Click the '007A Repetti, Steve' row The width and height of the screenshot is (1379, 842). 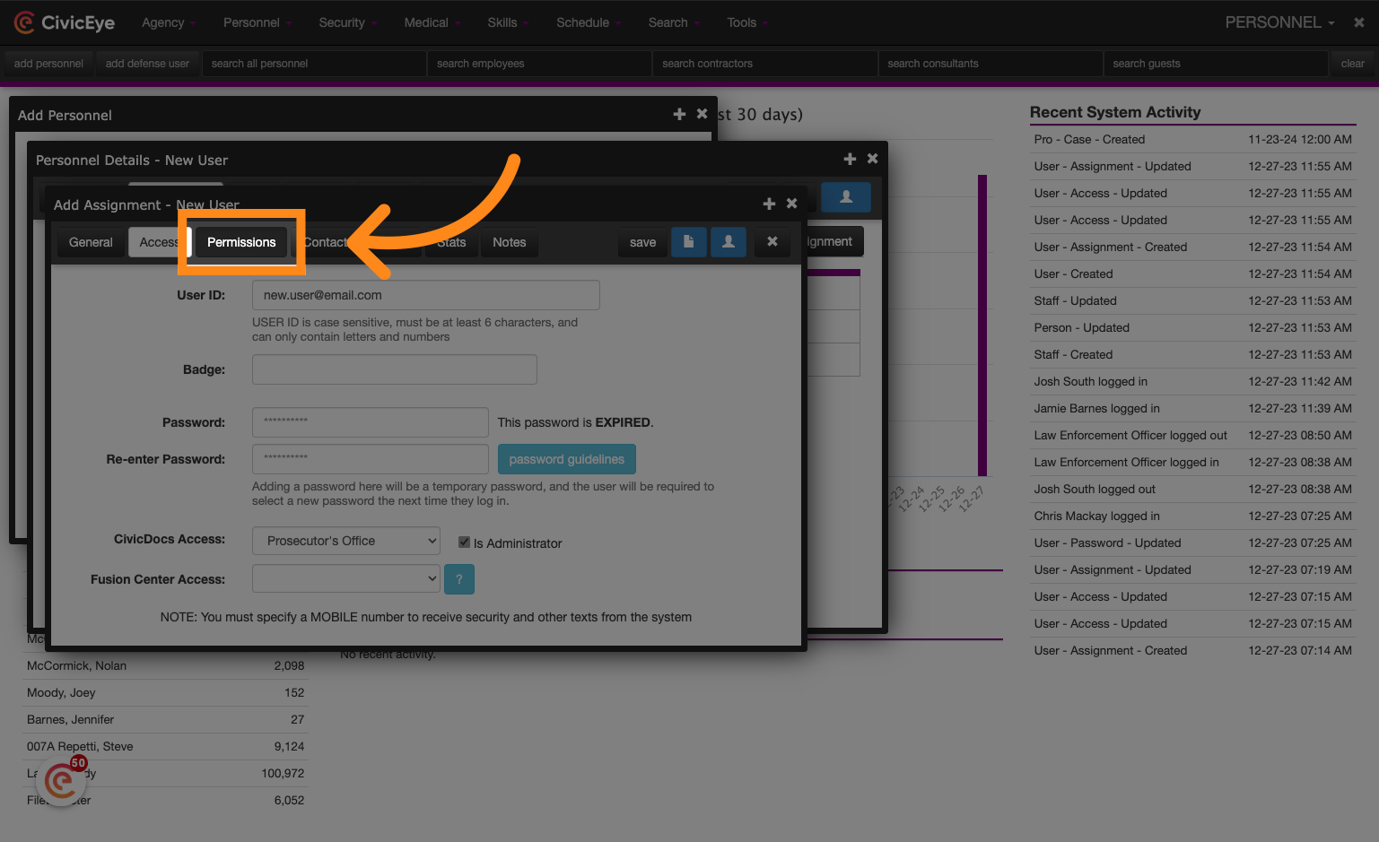tap(165, 746)
